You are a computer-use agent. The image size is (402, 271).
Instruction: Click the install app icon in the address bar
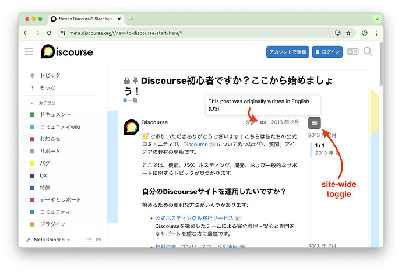pos(338,33)
